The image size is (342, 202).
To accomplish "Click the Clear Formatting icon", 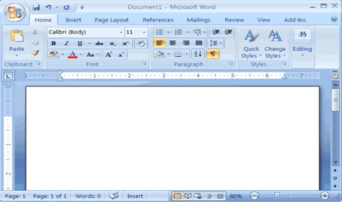I will [141, 43].
